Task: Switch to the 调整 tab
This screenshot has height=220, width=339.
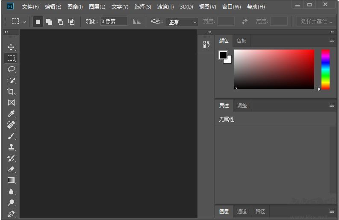Action: 242,106
